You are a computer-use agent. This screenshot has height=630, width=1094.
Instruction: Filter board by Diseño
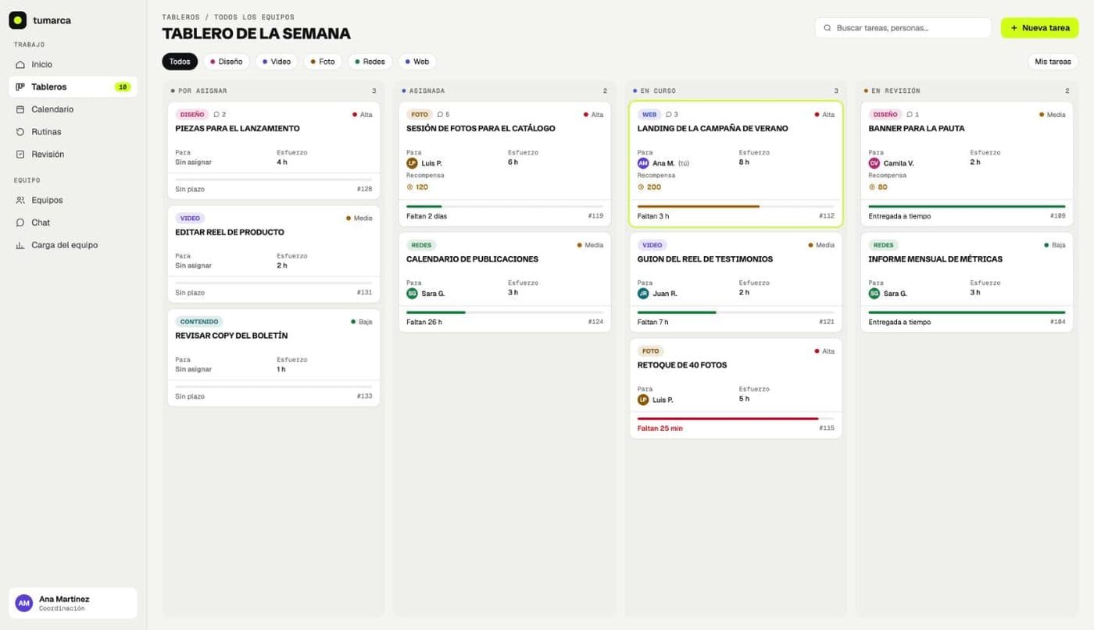tap(226, 62)
